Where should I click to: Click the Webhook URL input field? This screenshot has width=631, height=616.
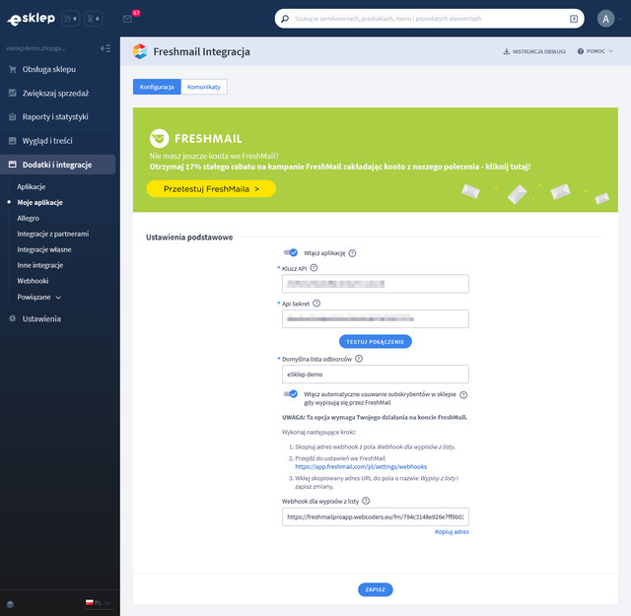pyautogui.click(x=376, y=517)
